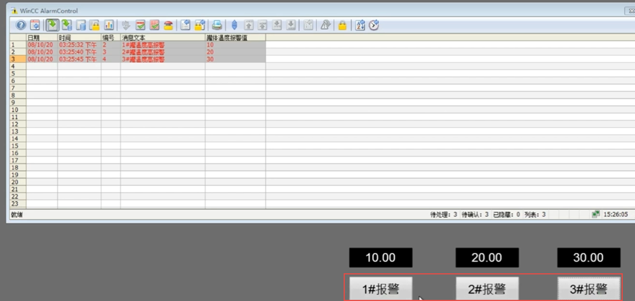Click the 20.00 value field
Image resolution: width=635 pixels, height=301 pixels.
[x=487, y=258]
